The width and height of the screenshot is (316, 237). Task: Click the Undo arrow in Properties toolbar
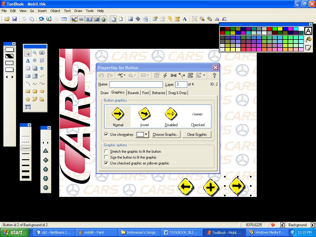point(101,75)
